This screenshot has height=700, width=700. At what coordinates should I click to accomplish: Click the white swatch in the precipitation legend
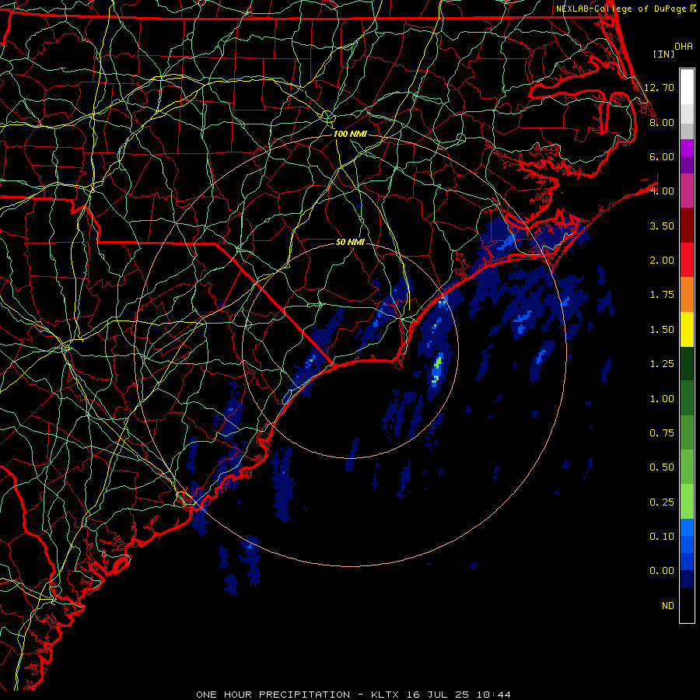coord(687,87)
